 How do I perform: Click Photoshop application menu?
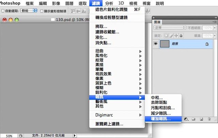coord(10,3)
